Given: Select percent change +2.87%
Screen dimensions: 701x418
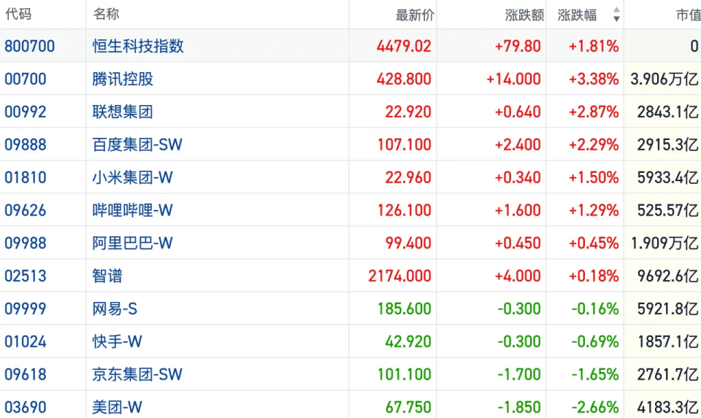Looking at the screenshot, I should point(594,112).
